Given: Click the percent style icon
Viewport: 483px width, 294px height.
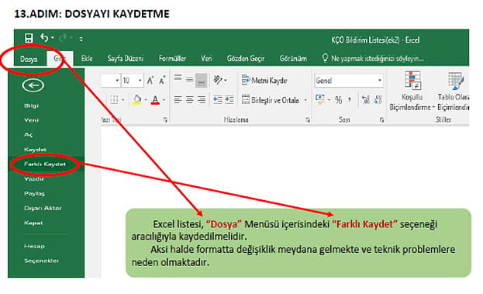Looking at the screenshot, I should 338,100.
